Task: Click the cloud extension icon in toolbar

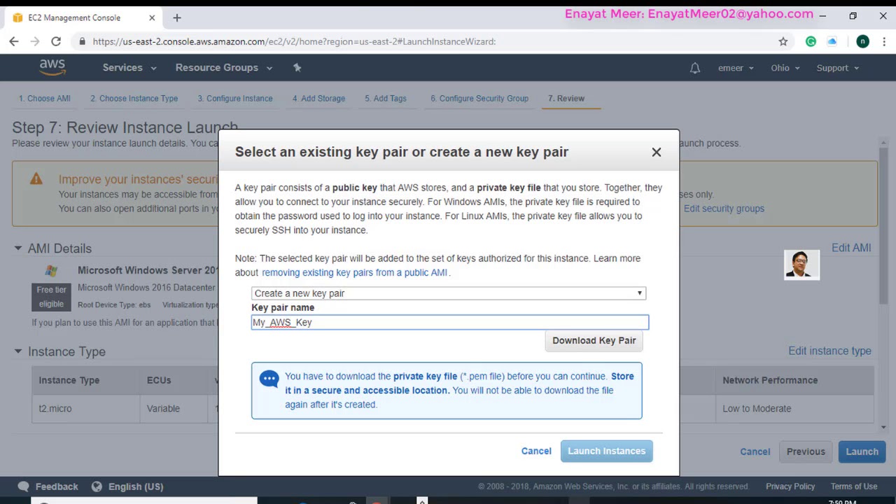Action: pos(832,41)
